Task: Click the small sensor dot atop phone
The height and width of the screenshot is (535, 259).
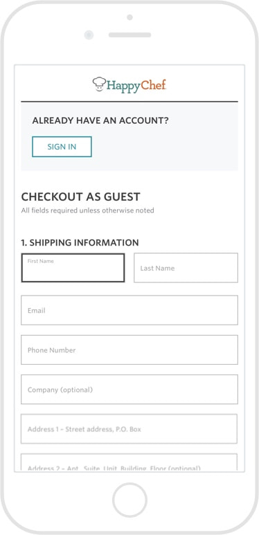Action: pos(129,17)
